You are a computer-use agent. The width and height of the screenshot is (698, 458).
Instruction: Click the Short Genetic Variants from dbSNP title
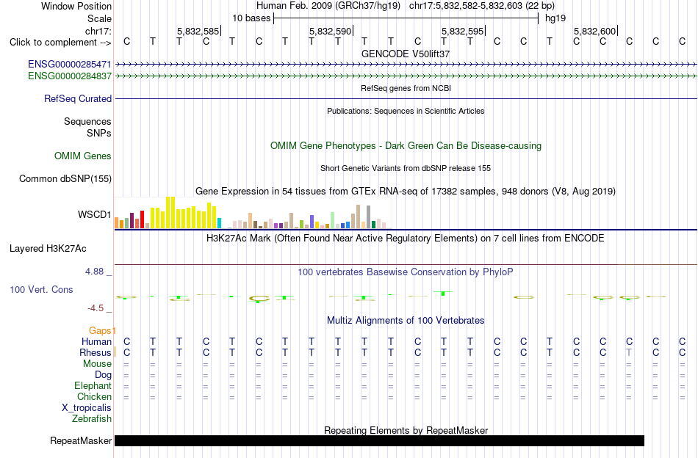(x=406, y=168)
